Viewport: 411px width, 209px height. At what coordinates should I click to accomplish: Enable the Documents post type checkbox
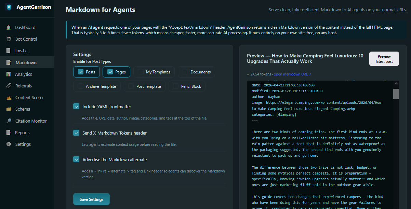[x=185, y=72]
